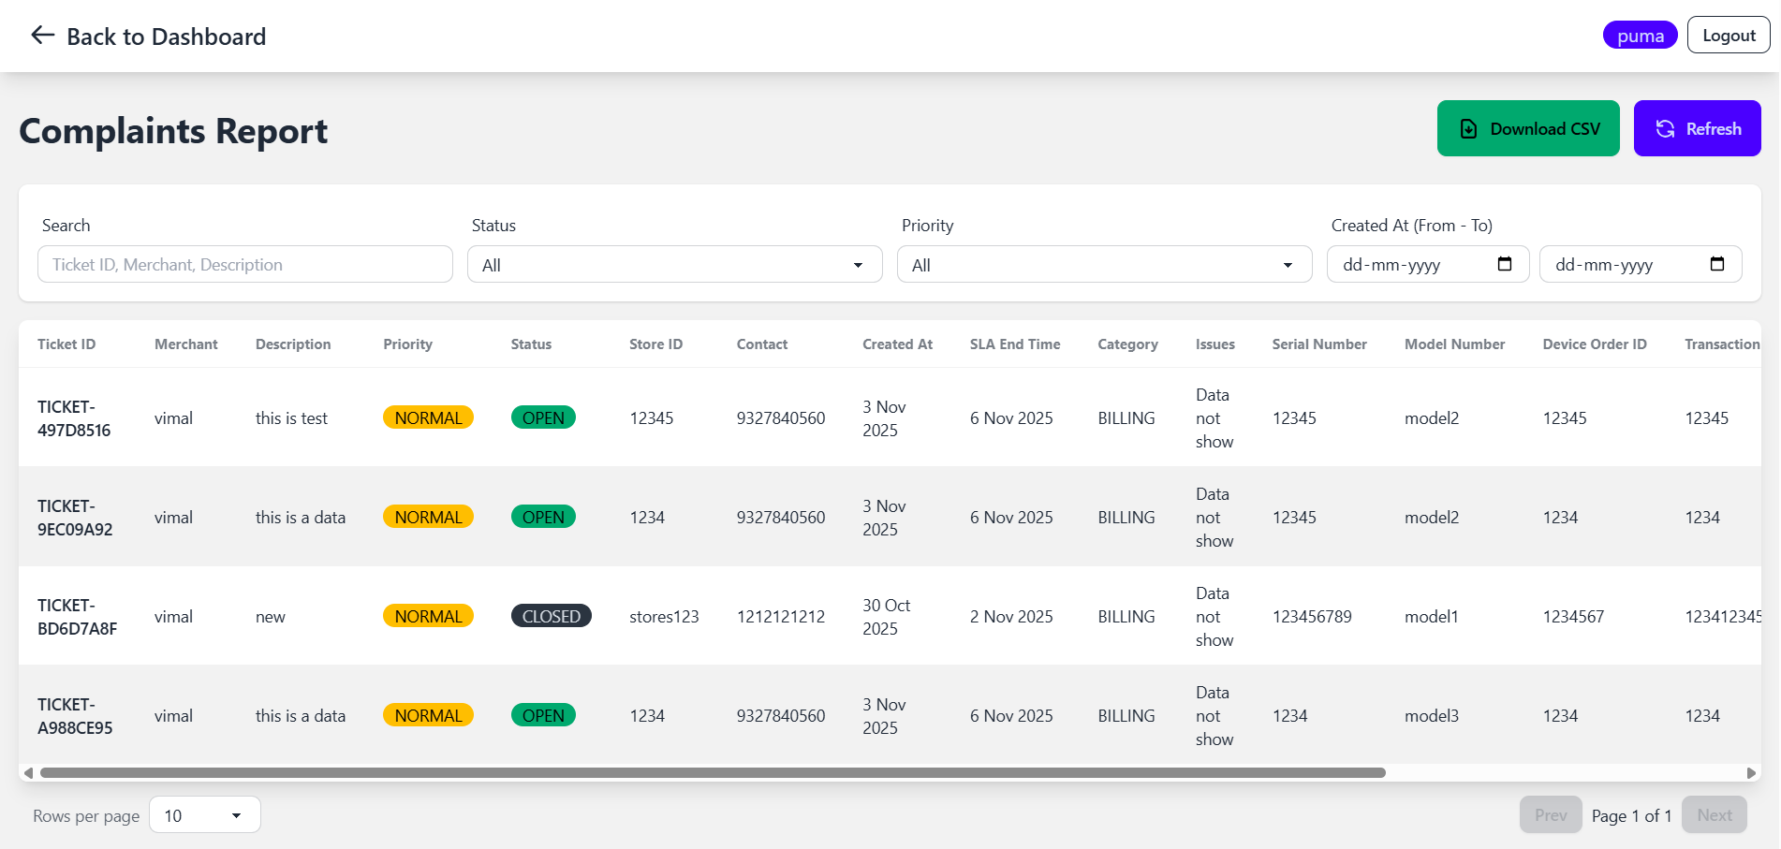Click the Refresh circular arrows icon
The width and height of the screenshot is (1781, 849).
[x=1665, y=129]
